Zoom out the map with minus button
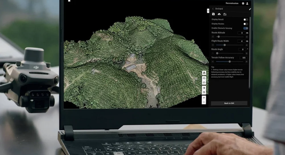The image size is (285, 155). 204,102
